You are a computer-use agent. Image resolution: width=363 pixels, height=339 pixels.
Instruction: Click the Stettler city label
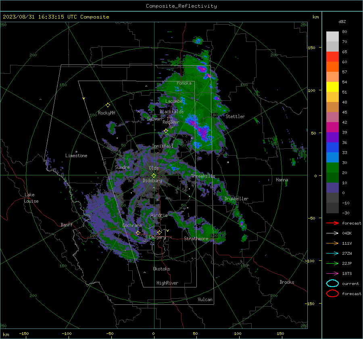point(235,116)
